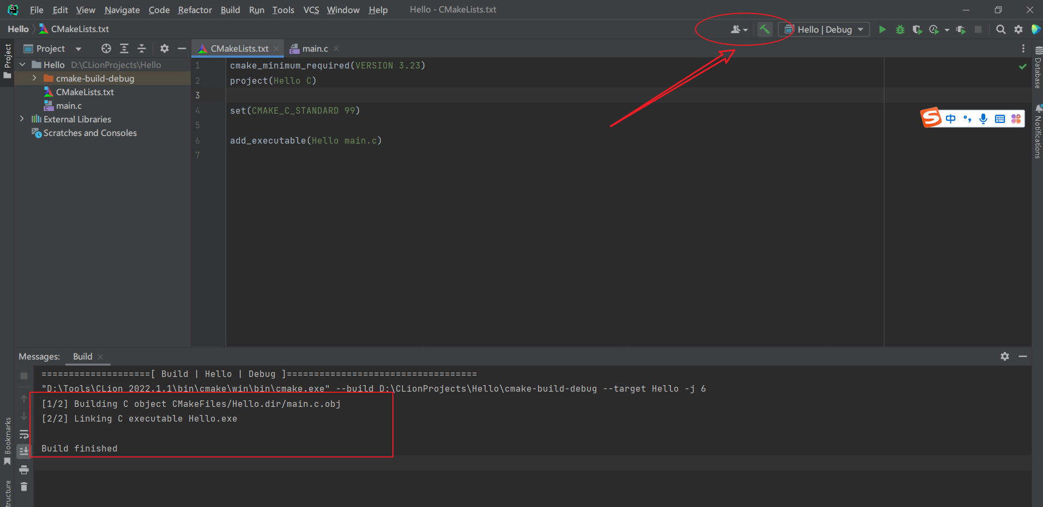Image resolution: width=1043 pixels, height=507 pixels.
Task: Open the Hello | Debug configuration dropdown
Action: click(824, 29)
